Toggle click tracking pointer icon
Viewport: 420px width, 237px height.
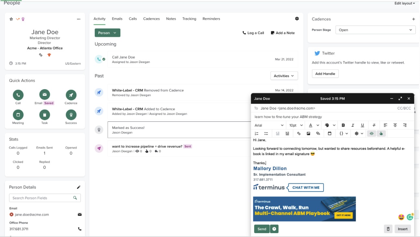(381, 133)
